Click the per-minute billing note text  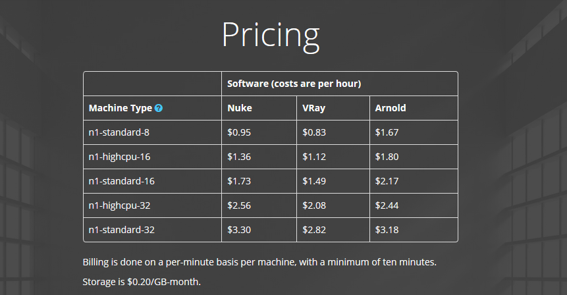[259, 262]
